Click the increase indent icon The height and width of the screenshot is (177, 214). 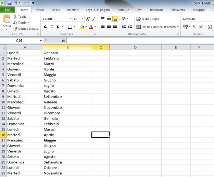pyautogui.click(x=130, y=27)
